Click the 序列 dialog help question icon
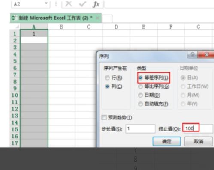Image resolution: width=214 pixels, height=170 pixels. (x=192, y=54)
